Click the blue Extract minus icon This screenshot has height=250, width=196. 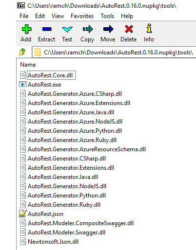47,29
